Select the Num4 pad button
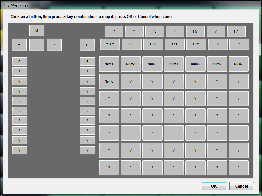The image size is (262, 196). 174,64
